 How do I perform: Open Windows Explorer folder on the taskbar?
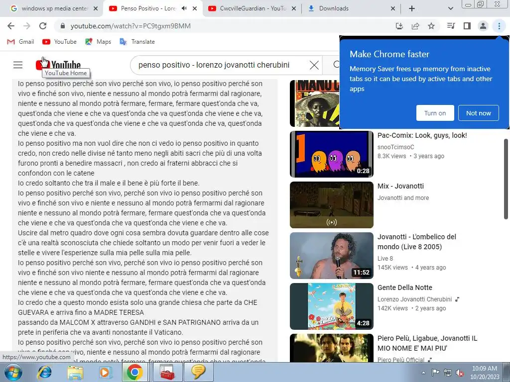tap(75, 372)
